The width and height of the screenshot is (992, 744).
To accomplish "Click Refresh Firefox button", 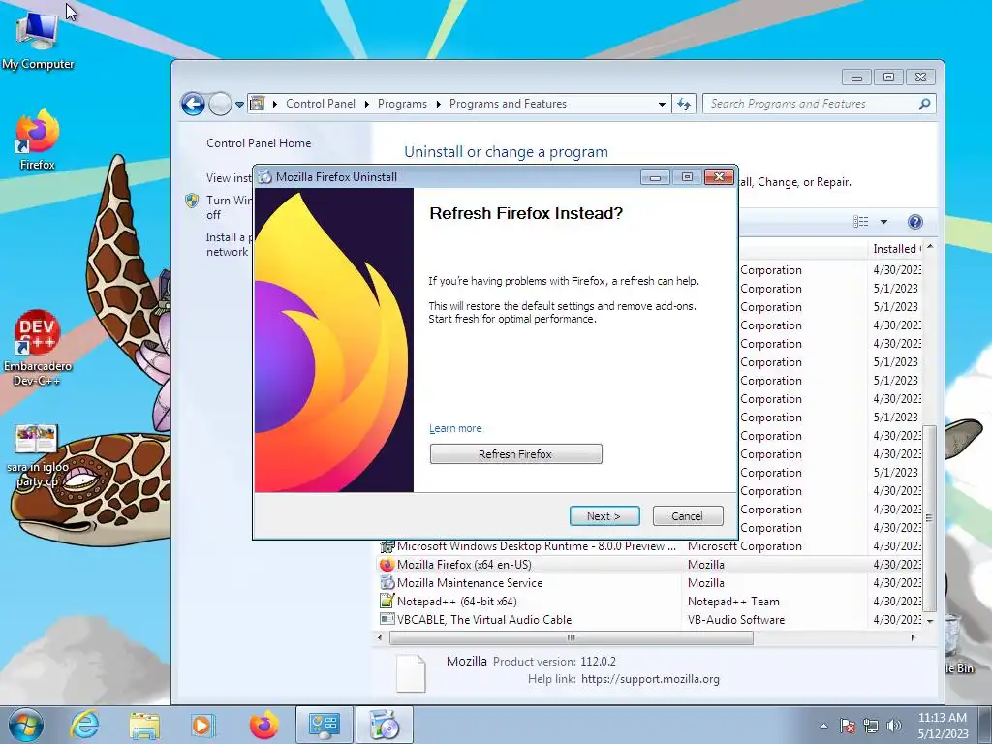I will (515, 453).
